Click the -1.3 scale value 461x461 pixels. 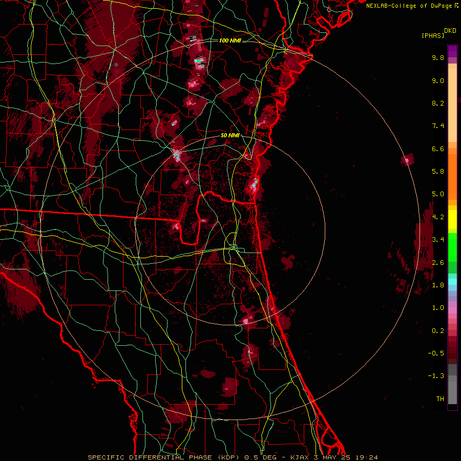pos(436,376)
